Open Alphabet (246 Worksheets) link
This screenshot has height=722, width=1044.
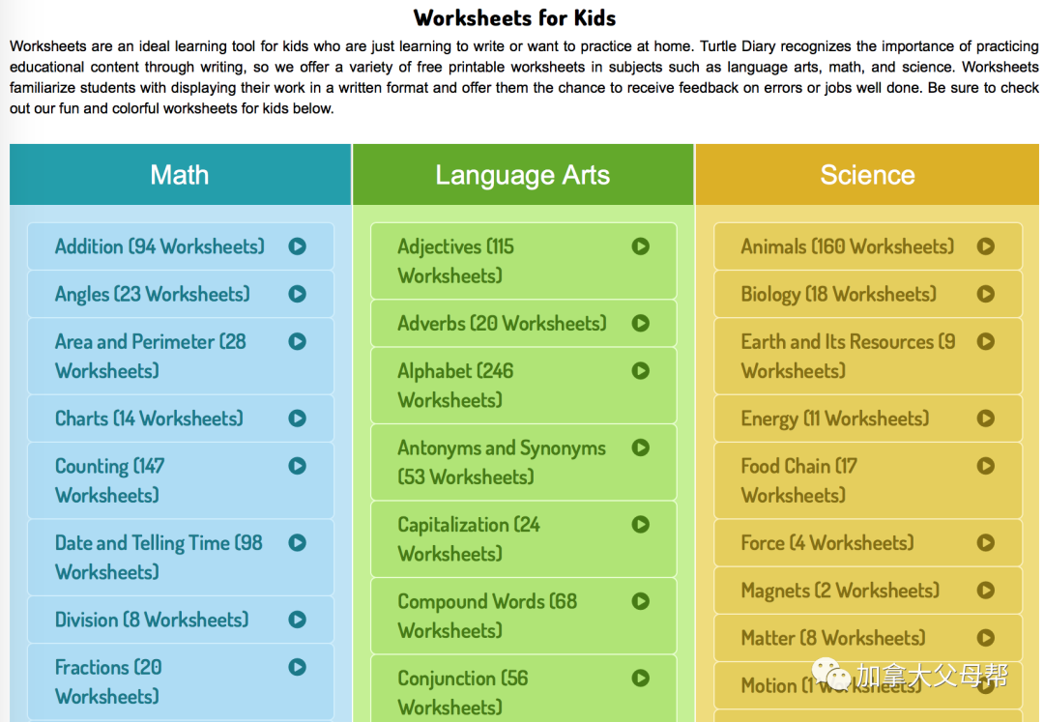(455, 385)
